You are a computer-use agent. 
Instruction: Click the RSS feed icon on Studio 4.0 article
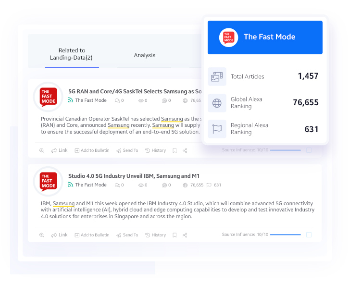(71, 185)
